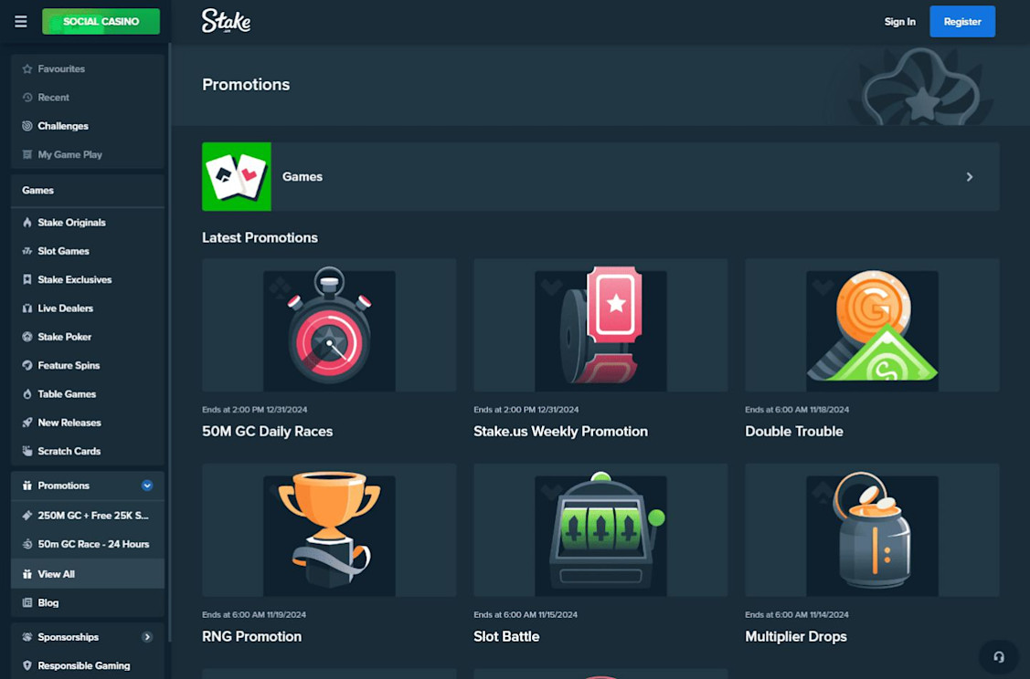The height and width of the screenshot is (679, 1030).
Task: Open Scratch Cards section
Action: tap(88, 452)
